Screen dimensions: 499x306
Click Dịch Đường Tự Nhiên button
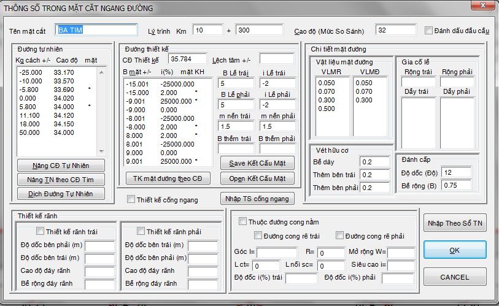[x=61, y=194]
